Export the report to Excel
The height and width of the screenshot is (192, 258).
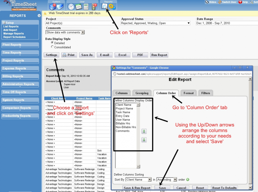(x=123, y=55)
